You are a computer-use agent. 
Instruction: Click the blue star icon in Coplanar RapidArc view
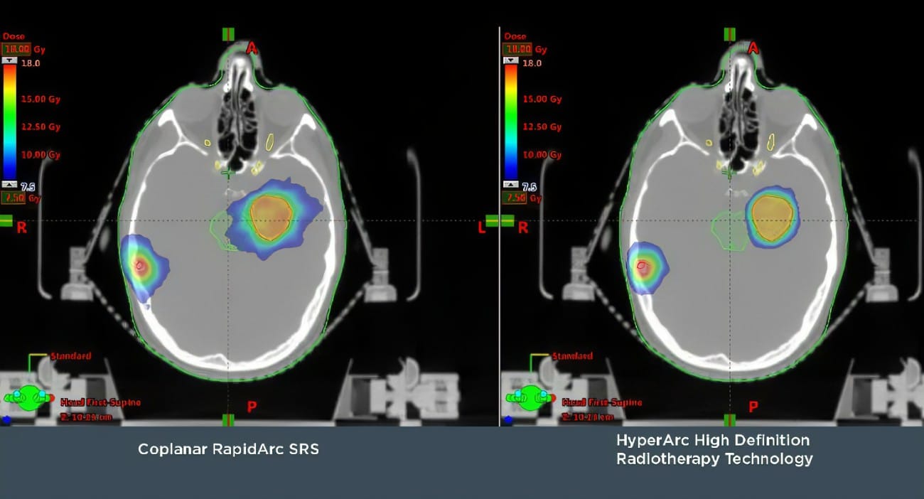click(7, 419)
